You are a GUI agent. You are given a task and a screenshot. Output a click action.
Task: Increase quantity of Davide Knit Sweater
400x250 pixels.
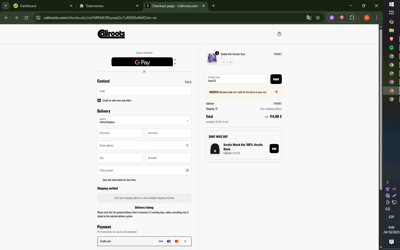[x=230, y=62]
